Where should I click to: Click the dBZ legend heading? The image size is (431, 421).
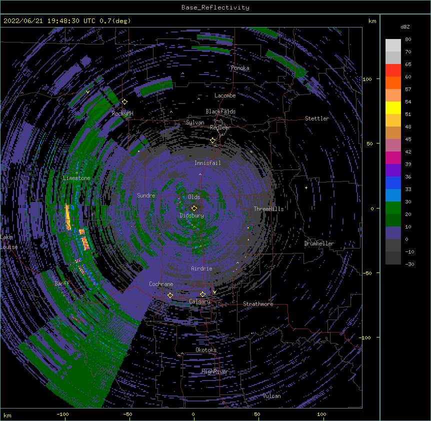pos(405,26)
